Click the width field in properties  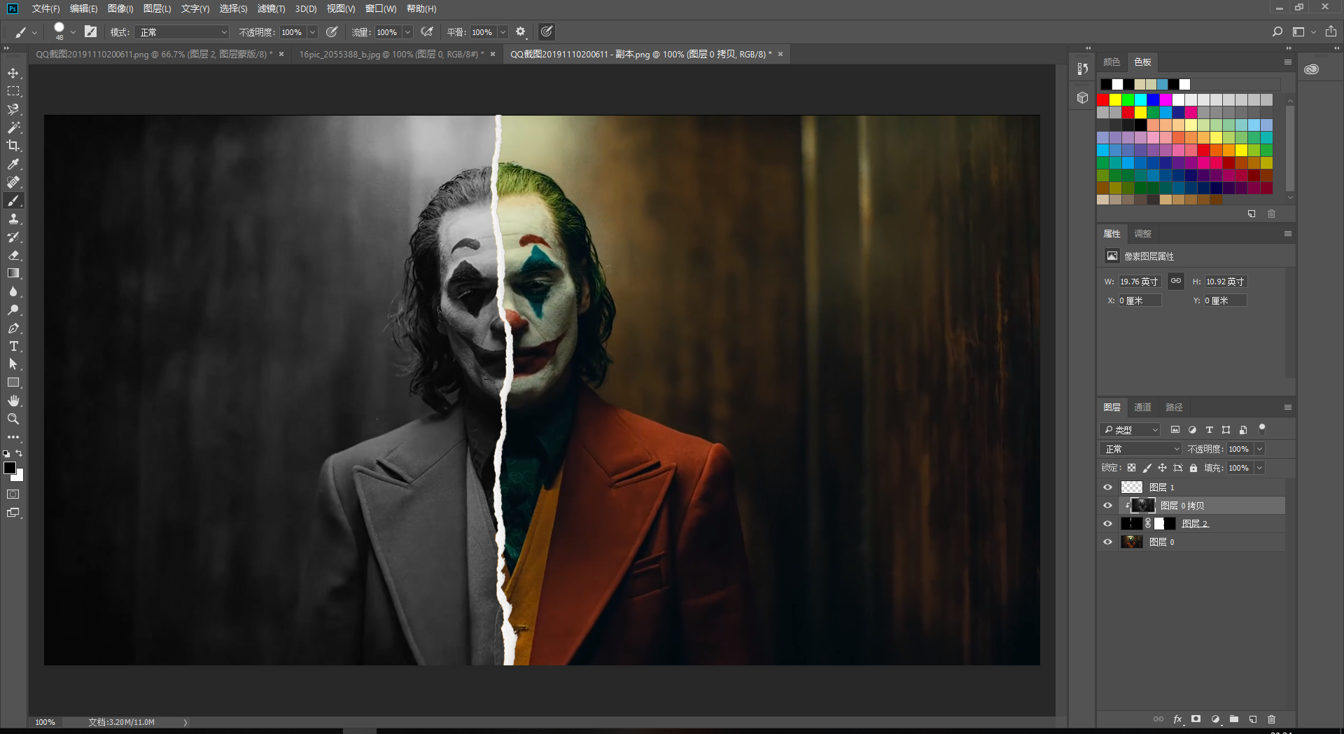pos(1139,282)
